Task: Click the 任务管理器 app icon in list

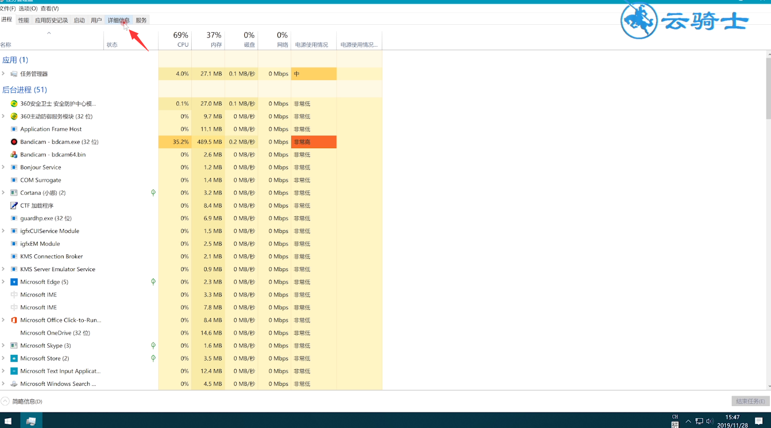Action: point(14,74)
